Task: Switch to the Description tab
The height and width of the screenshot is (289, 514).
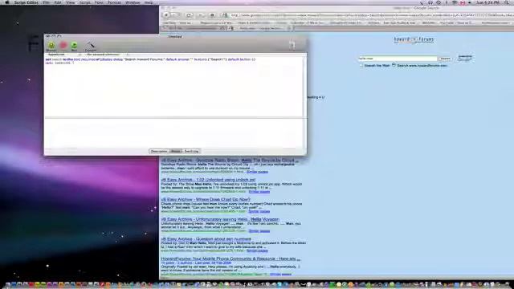Action: (159, 151)
